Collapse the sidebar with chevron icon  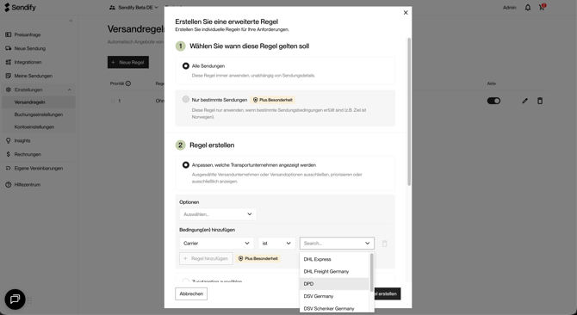tap(71, 21)
